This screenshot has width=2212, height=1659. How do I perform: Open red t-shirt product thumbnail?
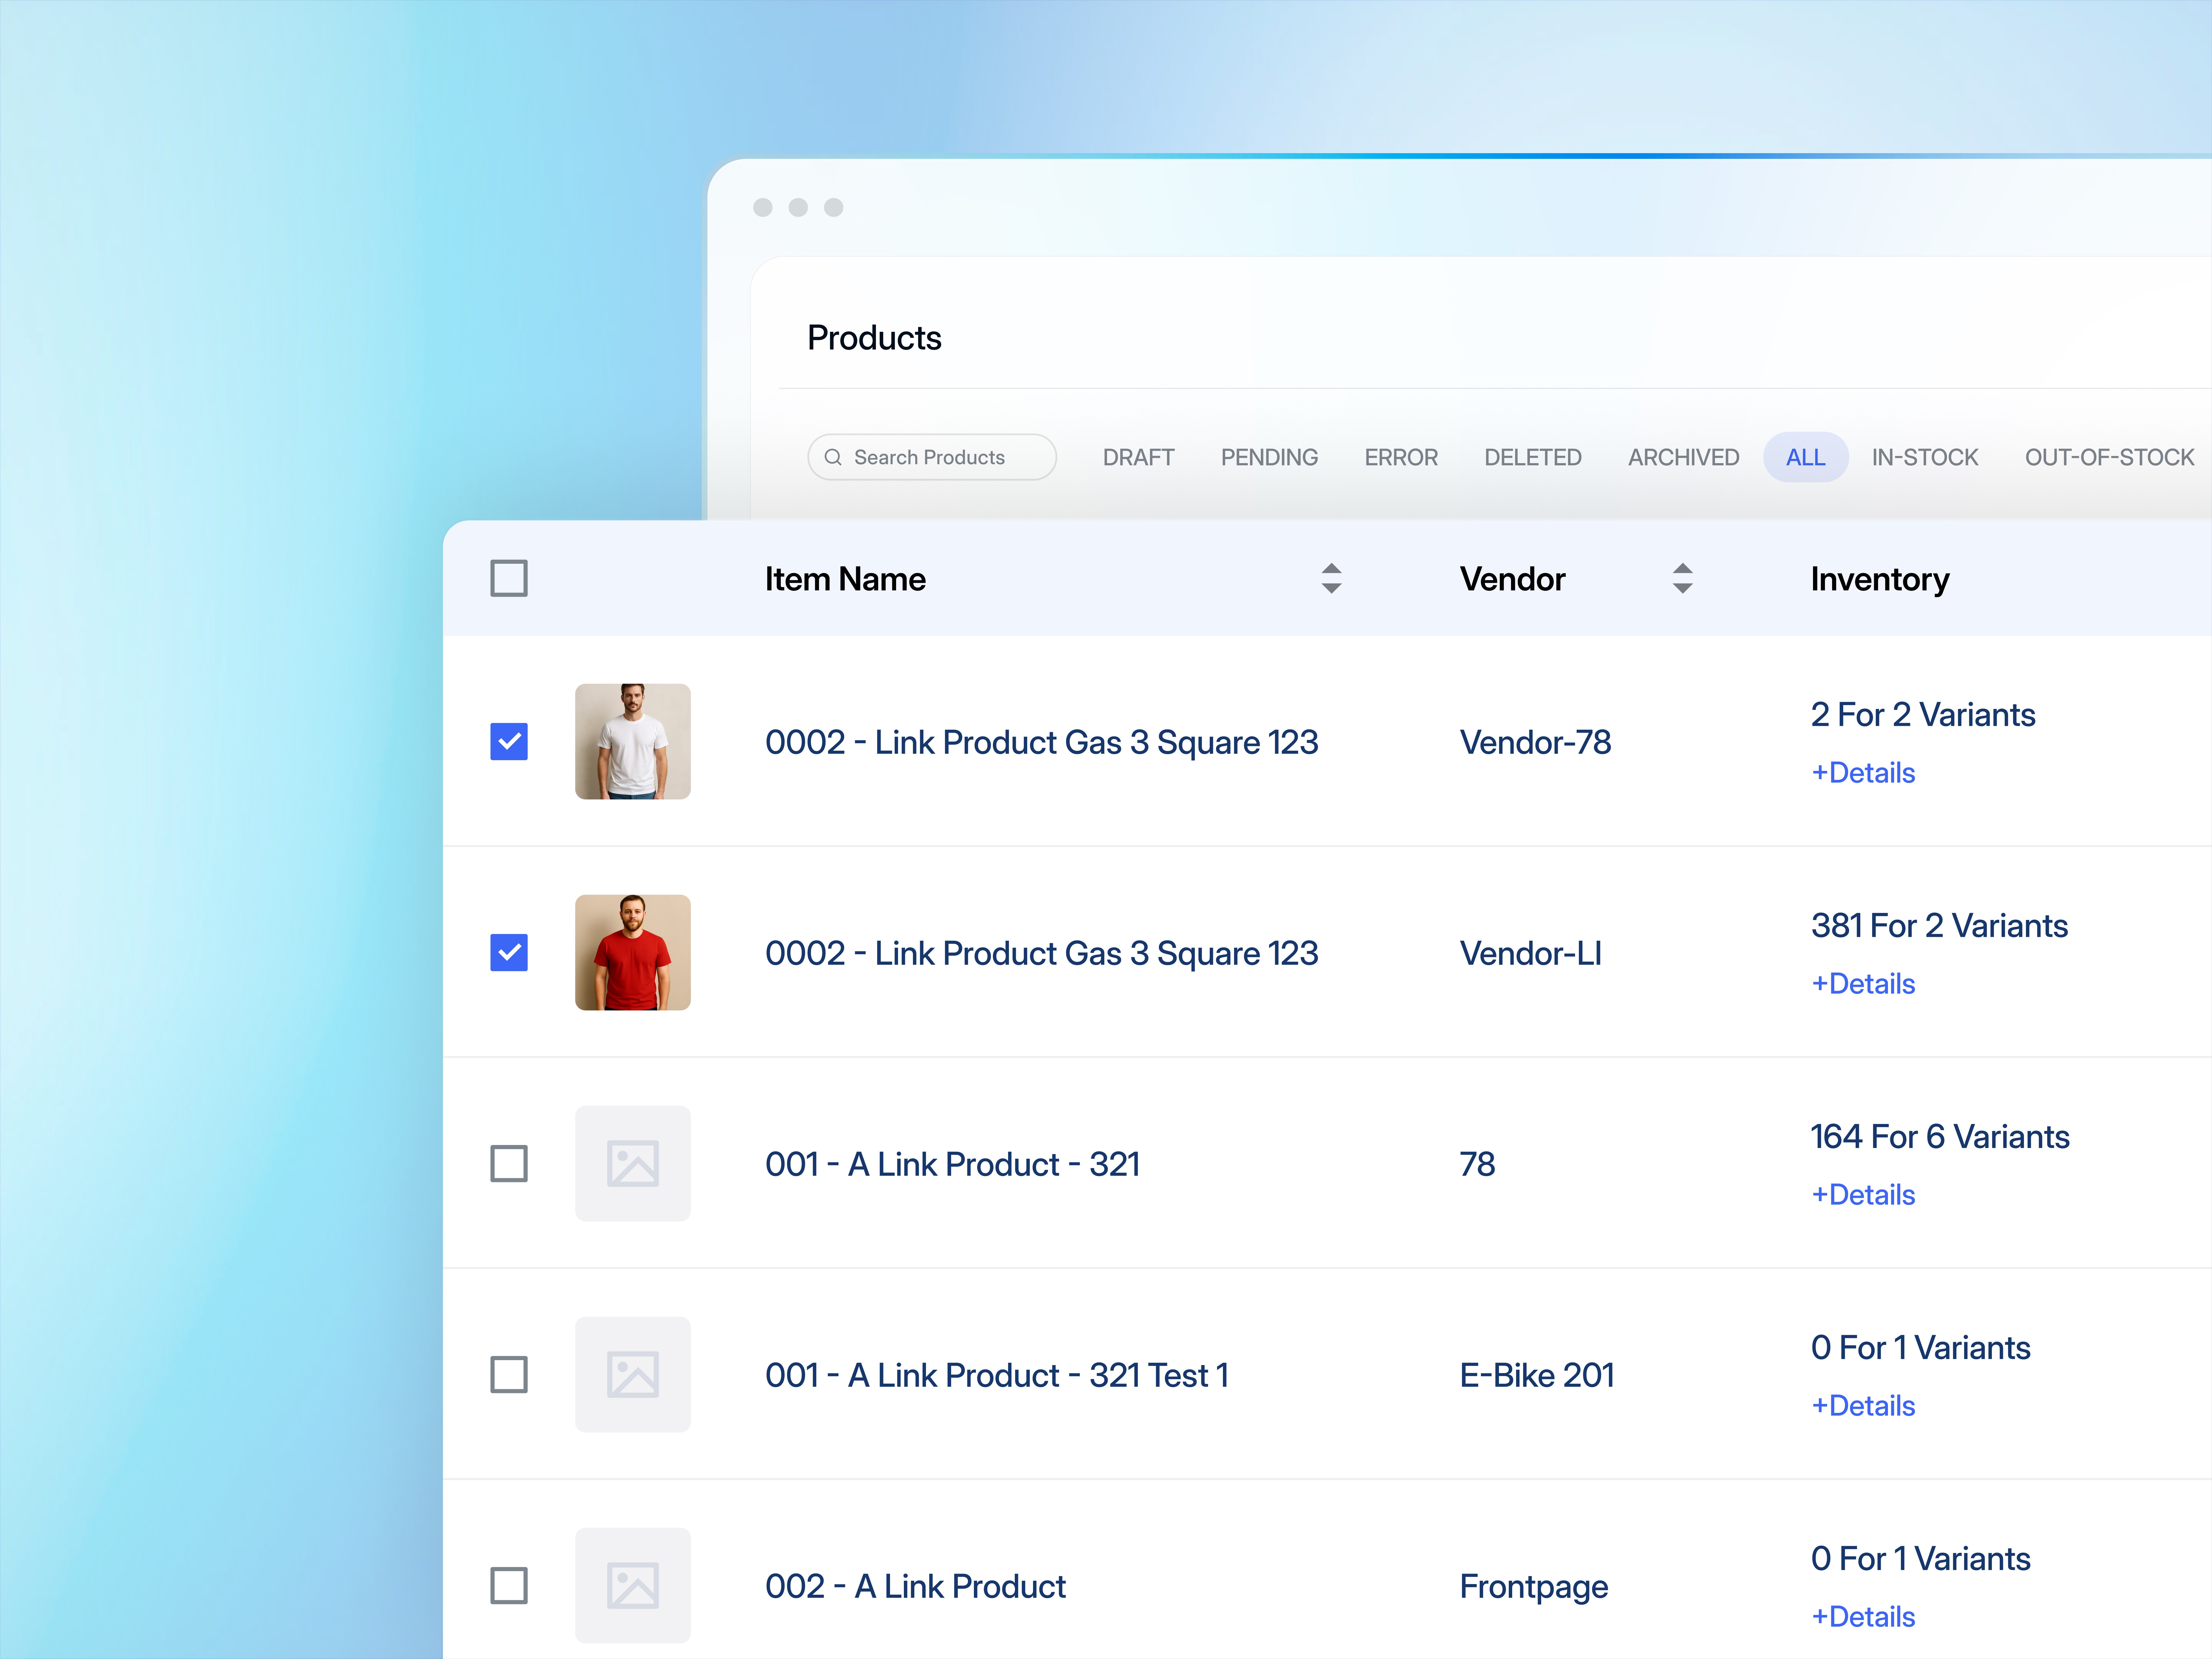[632, 952]
